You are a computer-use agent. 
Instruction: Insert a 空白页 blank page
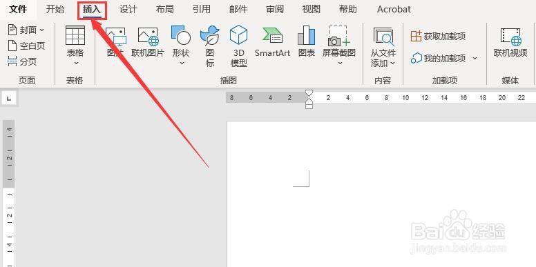pyautogui.click(x=26, y=46)
